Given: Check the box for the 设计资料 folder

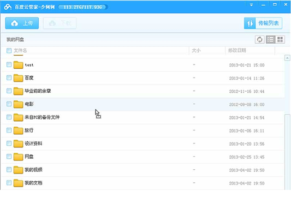Looking at the screenshot, I should pos(9,143).
